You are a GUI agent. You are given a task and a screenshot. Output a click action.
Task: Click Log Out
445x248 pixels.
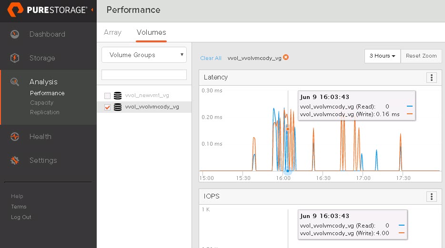(21, 217)
